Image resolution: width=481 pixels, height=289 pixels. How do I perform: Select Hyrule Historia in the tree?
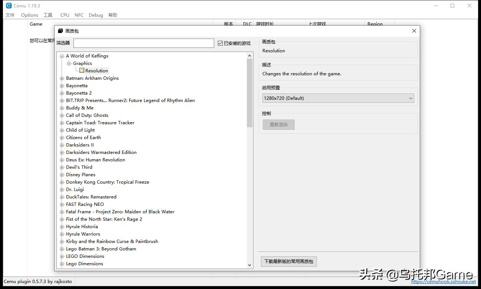(82, 227)
